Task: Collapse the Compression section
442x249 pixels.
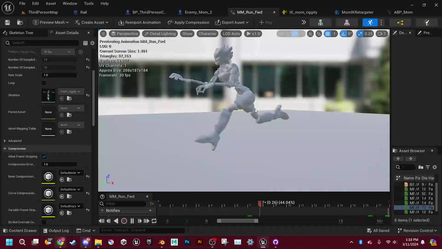Action: [5, 149]
